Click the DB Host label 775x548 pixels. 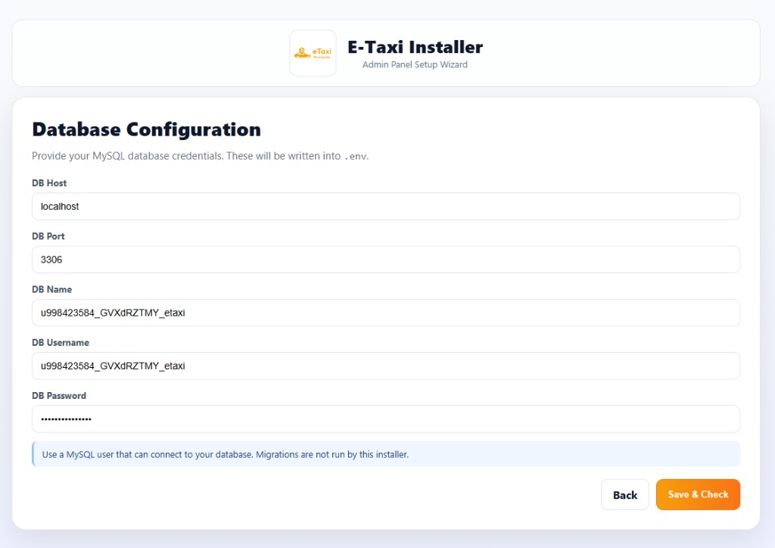(x=49, y=183)
